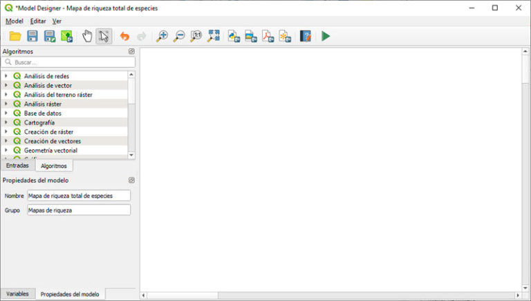Click the greyed Redo arrow
This screenshot has height=301, width=531.
(x=142, y=36)
